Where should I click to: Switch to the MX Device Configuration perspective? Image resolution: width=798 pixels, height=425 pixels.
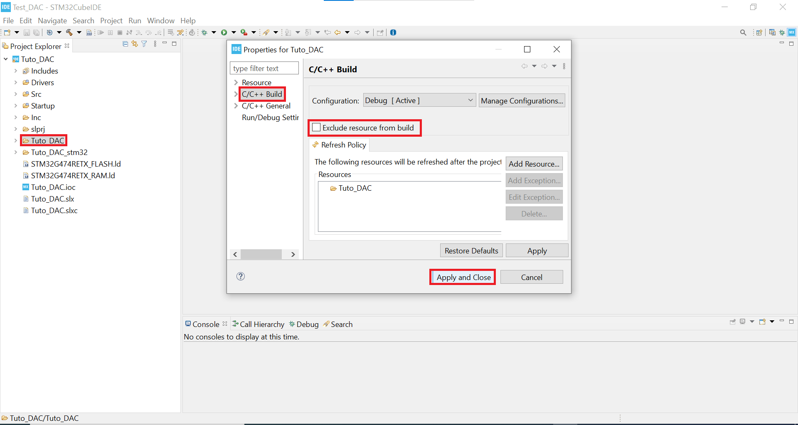click(x=792, y=32)
